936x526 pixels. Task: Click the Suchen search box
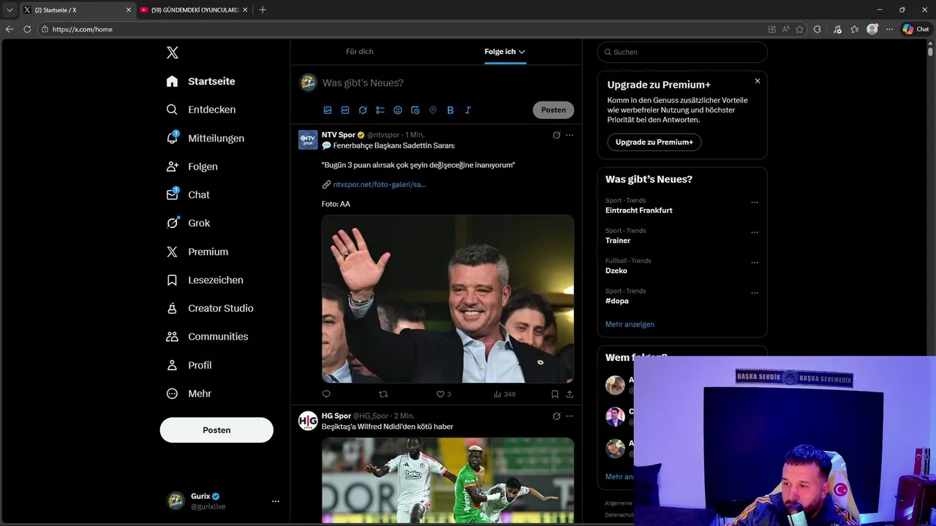pos(682,52)
